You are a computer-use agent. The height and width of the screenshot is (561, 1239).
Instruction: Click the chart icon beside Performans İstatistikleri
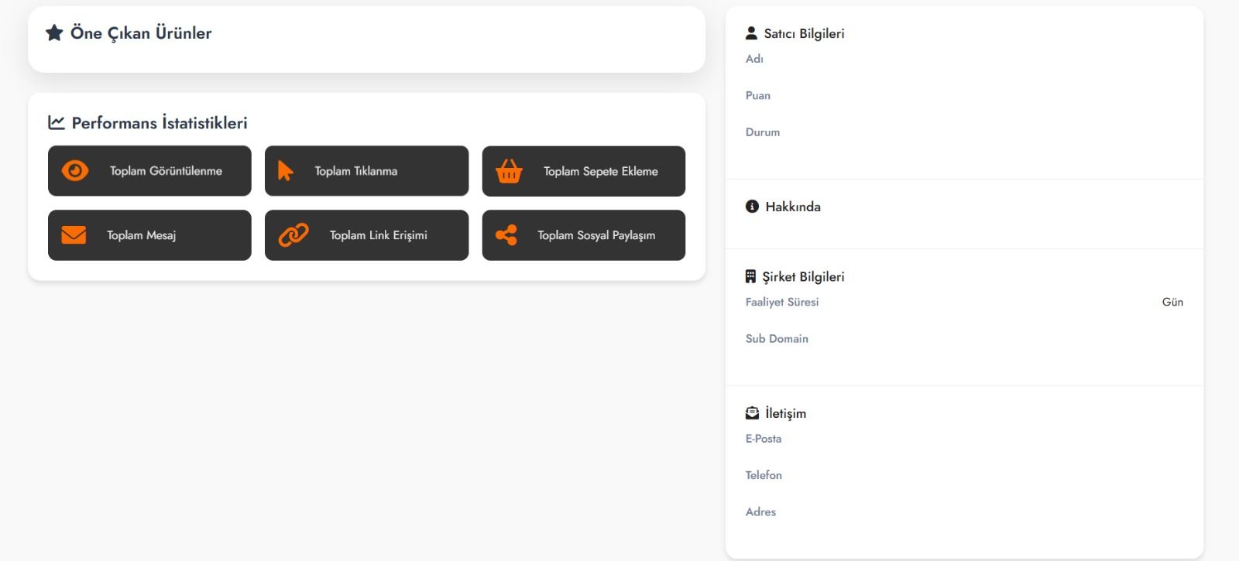tap(57, 122)
